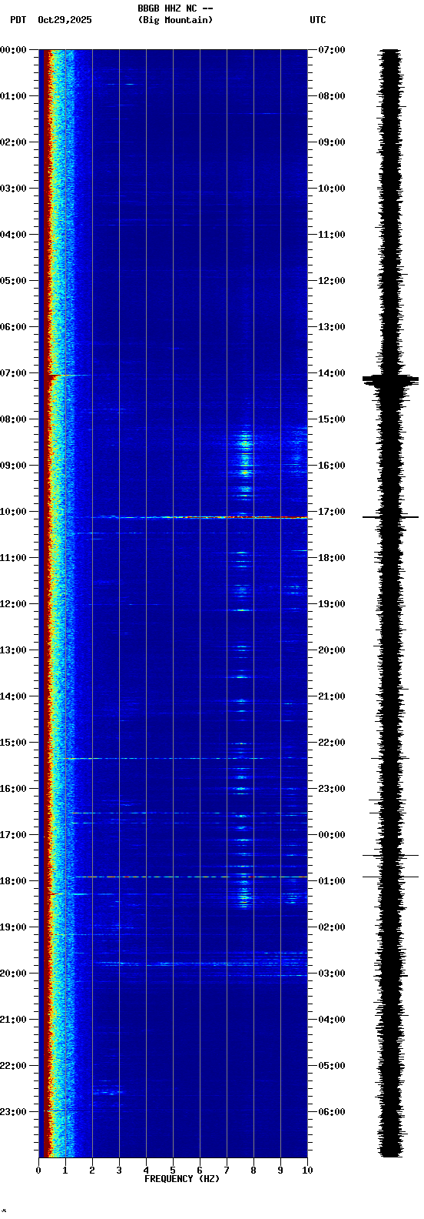Image resolution: width=424 pixels, height=1219 pixels.
Task: Click the 23:00 PDT time label on left axis
Action: [x=13, y=1112]
